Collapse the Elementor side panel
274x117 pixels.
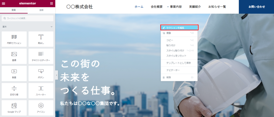(56, 75)
